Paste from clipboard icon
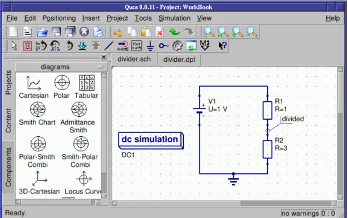This screenshot has width=348, height=218. tap(146, 32)
